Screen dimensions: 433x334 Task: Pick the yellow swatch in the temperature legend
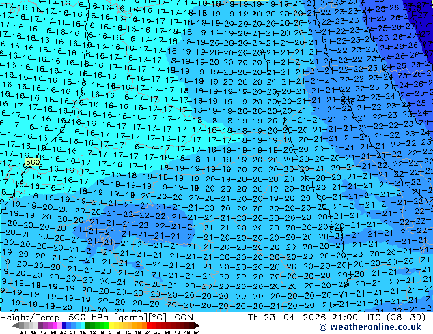tap(111, 325)
